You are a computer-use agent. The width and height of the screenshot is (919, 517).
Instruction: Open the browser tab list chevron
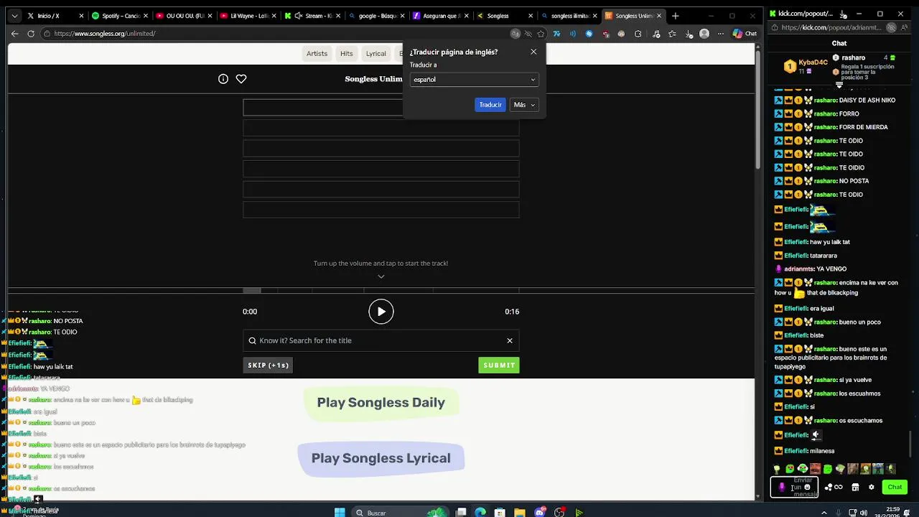14,16
